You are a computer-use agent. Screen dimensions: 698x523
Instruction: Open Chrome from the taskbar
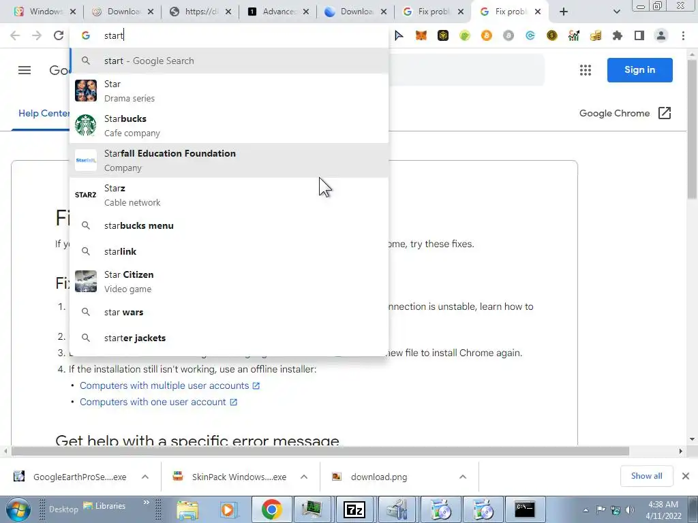tap(271, 509)
